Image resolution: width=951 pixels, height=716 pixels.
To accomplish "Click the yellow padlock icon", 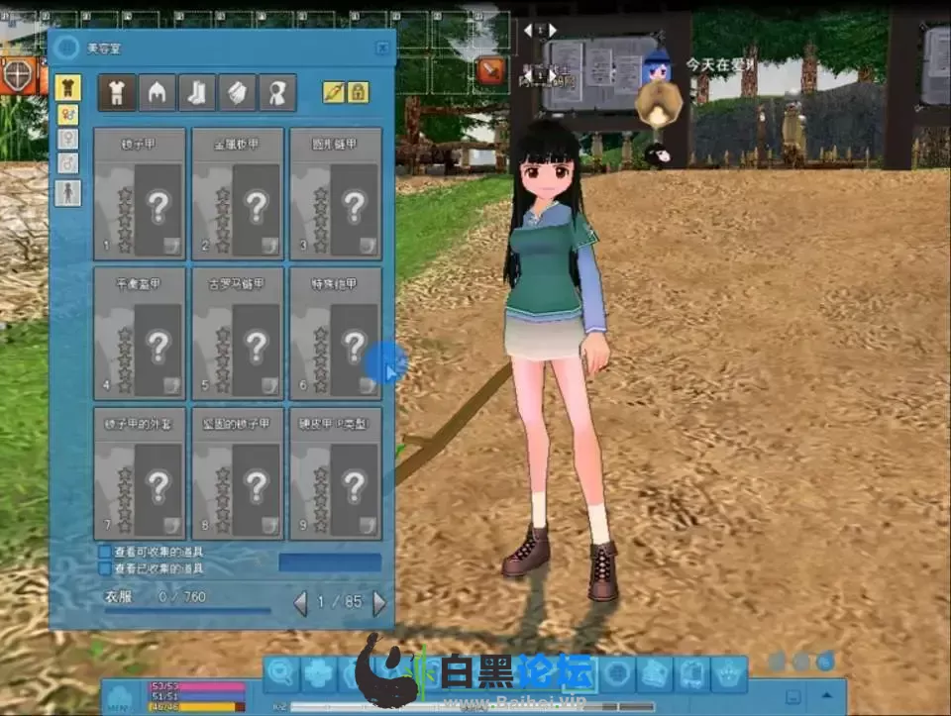I will 359,93.
